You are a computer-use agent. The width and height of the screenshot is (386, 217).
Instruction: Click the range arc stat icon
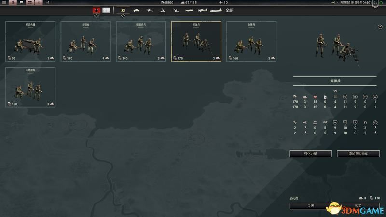[315, 122]
